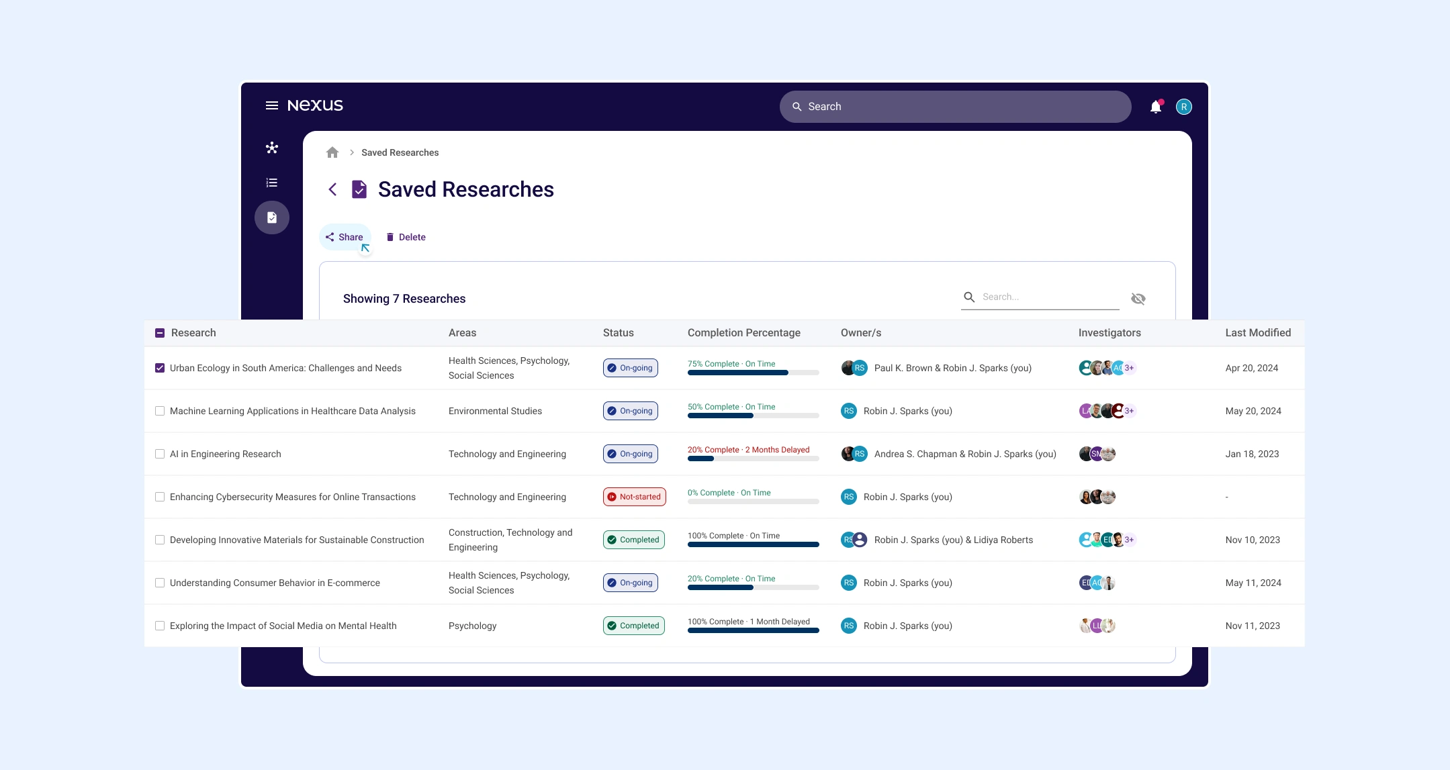The height and width of the screenshot is (770, 1450).
Task: Click the document icon beside page title
Action: coord(359,189)
